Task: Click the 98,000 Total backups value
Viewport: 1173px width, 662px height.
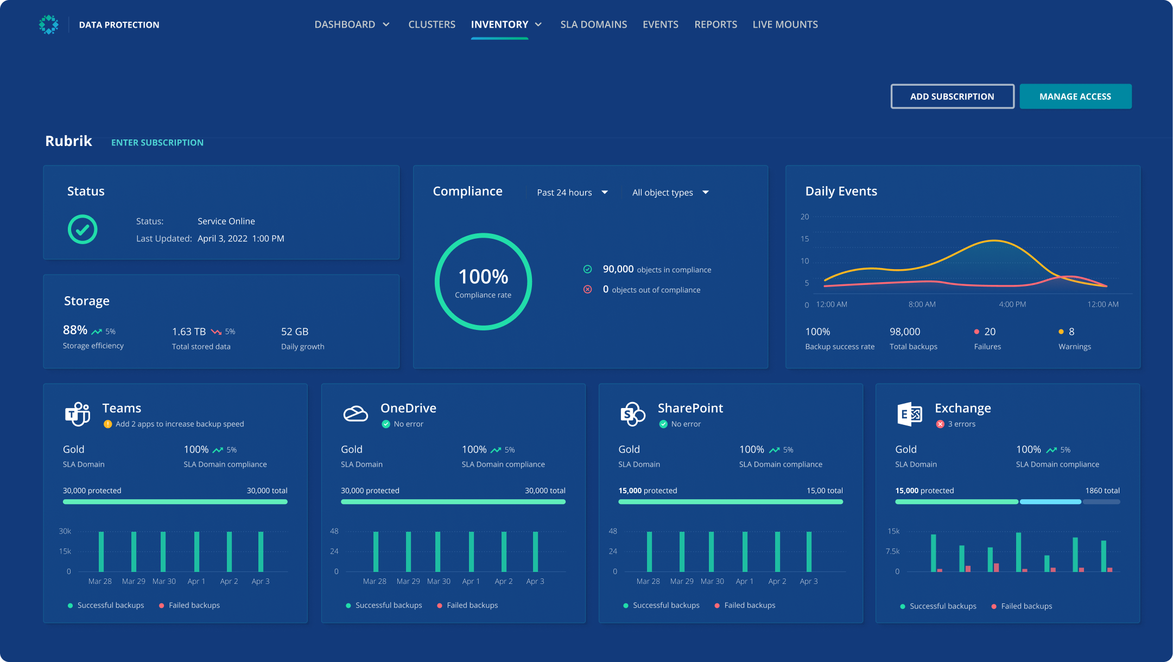Action: tap(905, 332)
